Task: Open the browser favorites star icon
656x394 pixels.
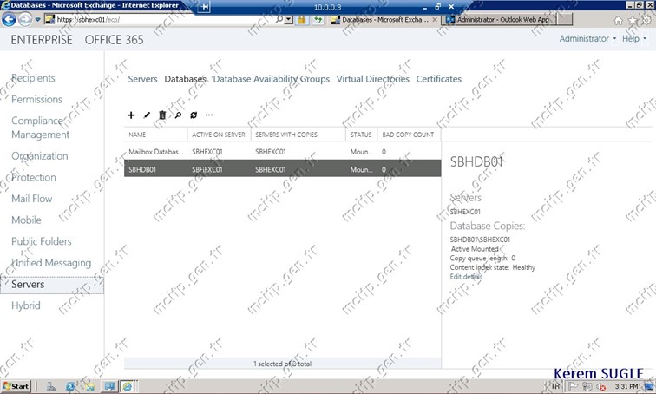Action: coord(633,21)
